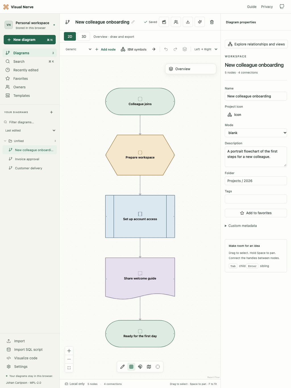Click Add node

[x=105, y=49]
